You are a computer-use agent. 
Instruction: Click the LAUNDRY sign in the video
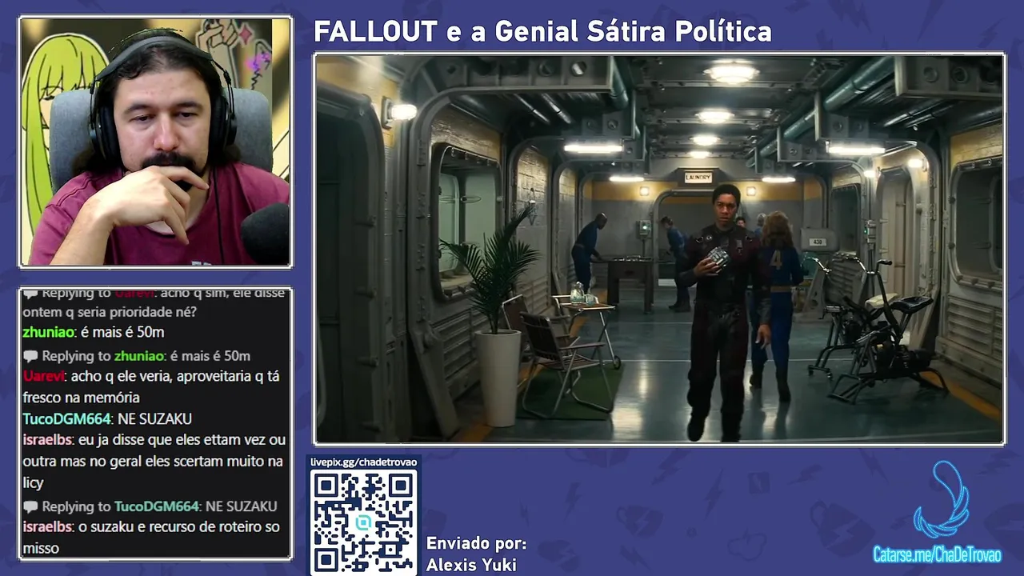698,178
